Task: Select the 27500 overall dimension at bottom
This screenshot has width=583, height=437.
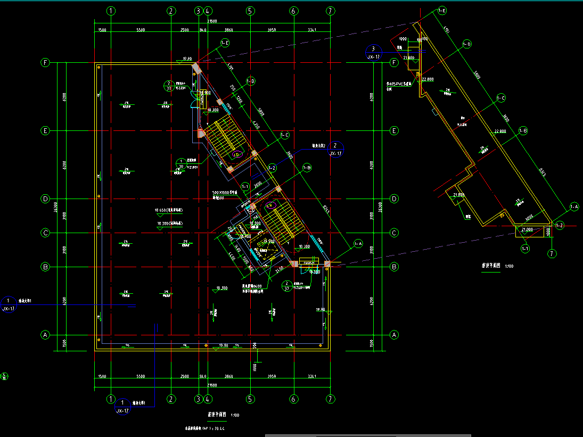Action: (212, 384)
